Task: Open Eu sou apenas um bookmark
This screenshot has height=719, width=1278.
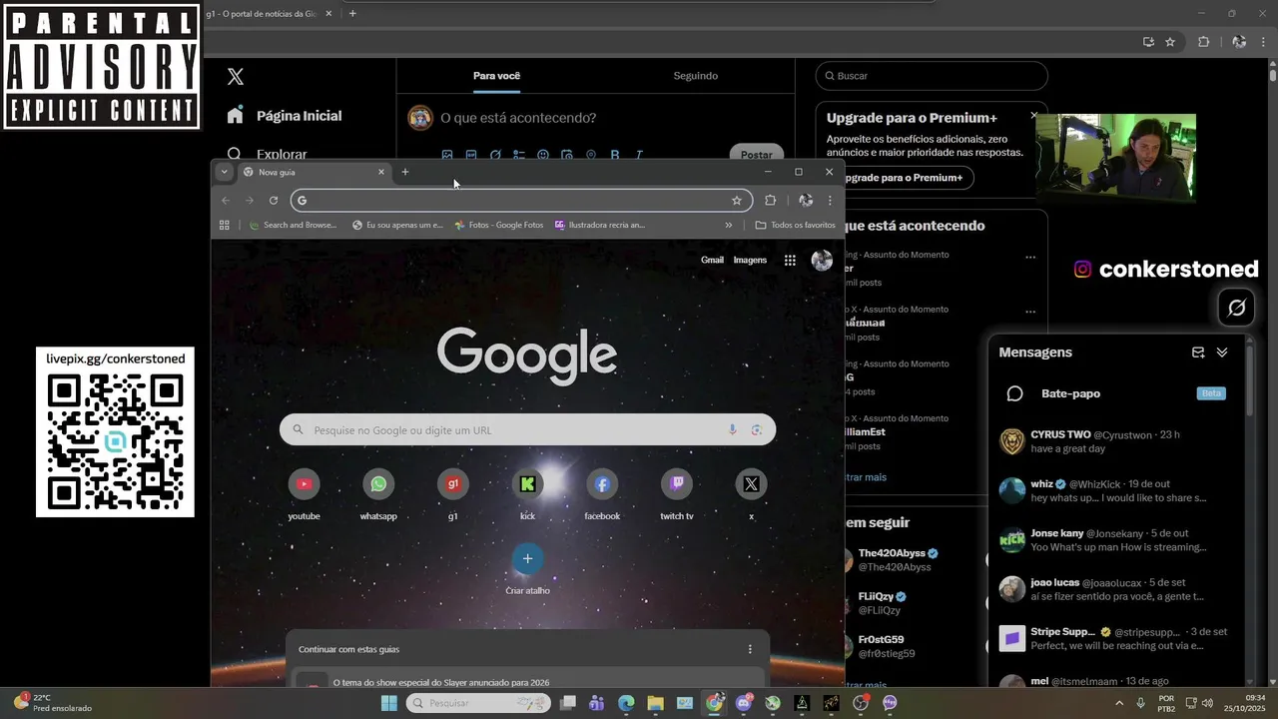Action: (x=397, y=225)
